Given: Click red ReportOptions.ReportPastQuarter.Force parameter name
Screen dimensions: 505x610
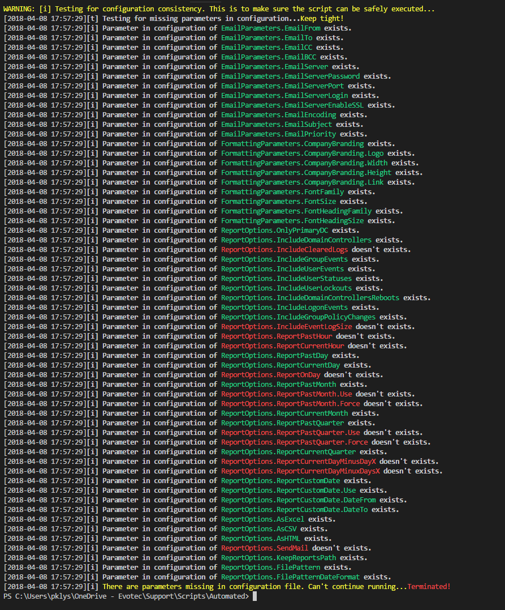Looking at the screenshot, I should pos(294,442).
